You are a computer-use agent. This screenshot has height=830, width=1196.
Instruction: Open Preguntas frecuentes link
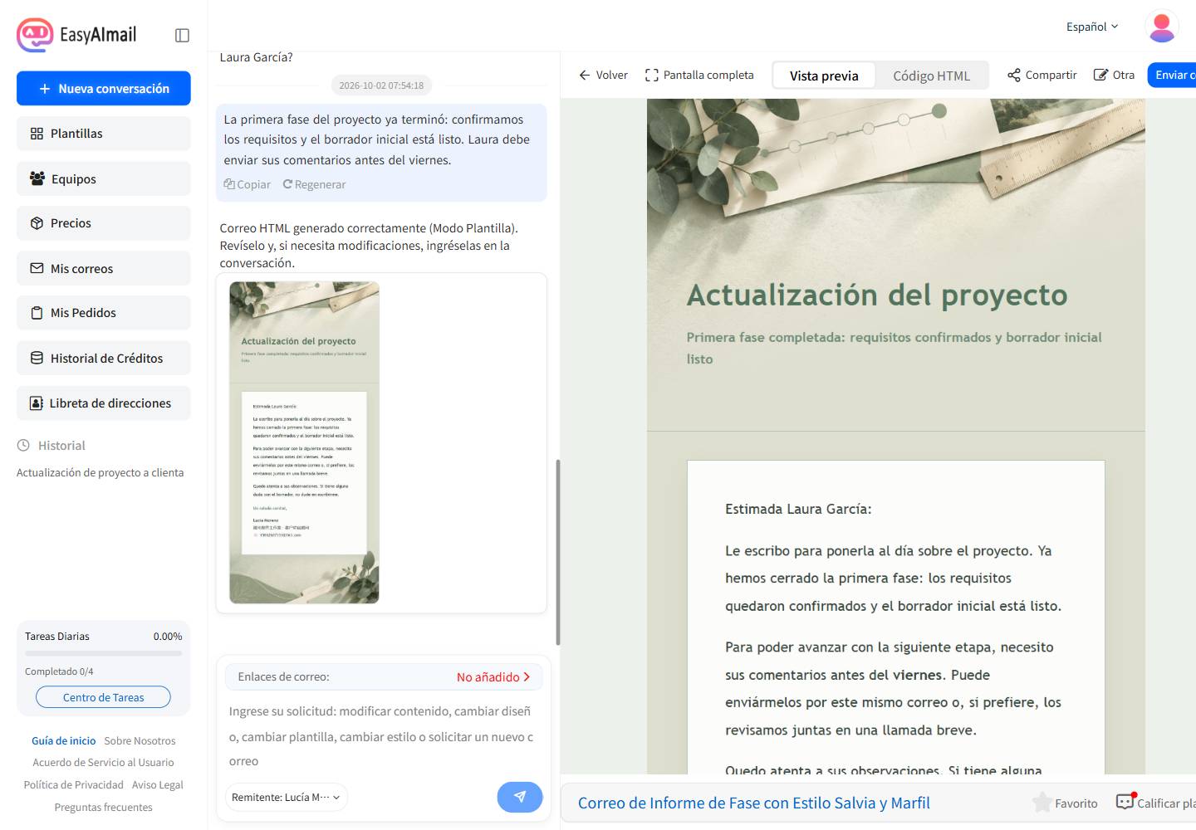tap(104, 807)
